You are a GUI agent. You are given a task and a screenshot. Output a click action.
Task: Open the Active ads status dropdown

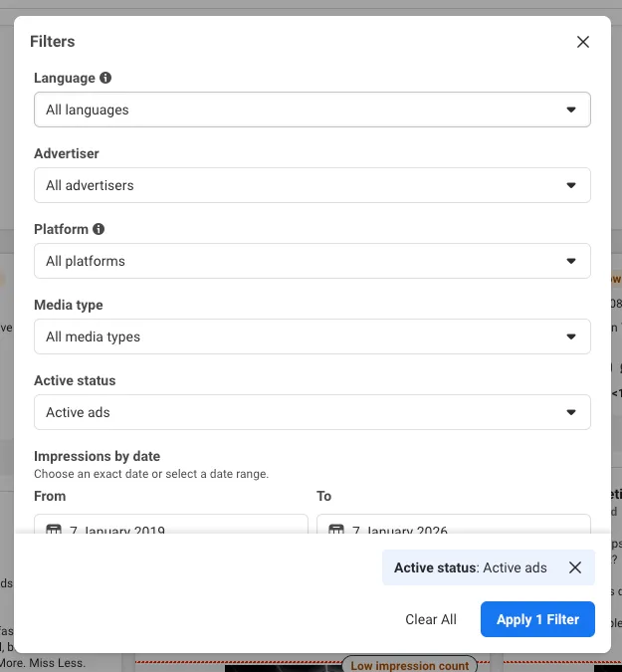pyautogui.click(x=311, y=412)
